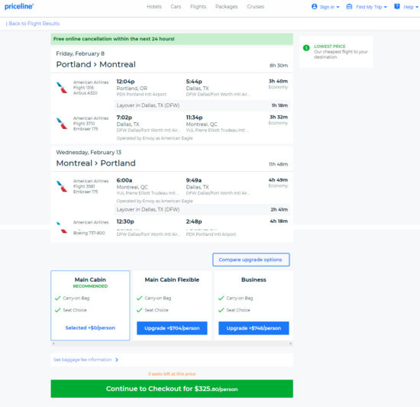Click American Airlines logo for Flight 3710
The width and height of the screenshot is (420, 407).
62,124
